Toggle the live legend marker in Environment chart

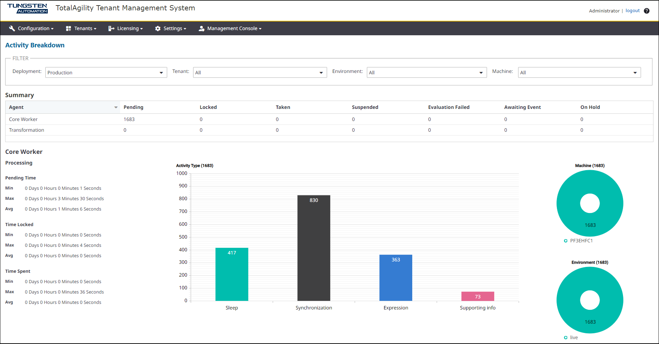pyautogui.click(x=566, y=337)
